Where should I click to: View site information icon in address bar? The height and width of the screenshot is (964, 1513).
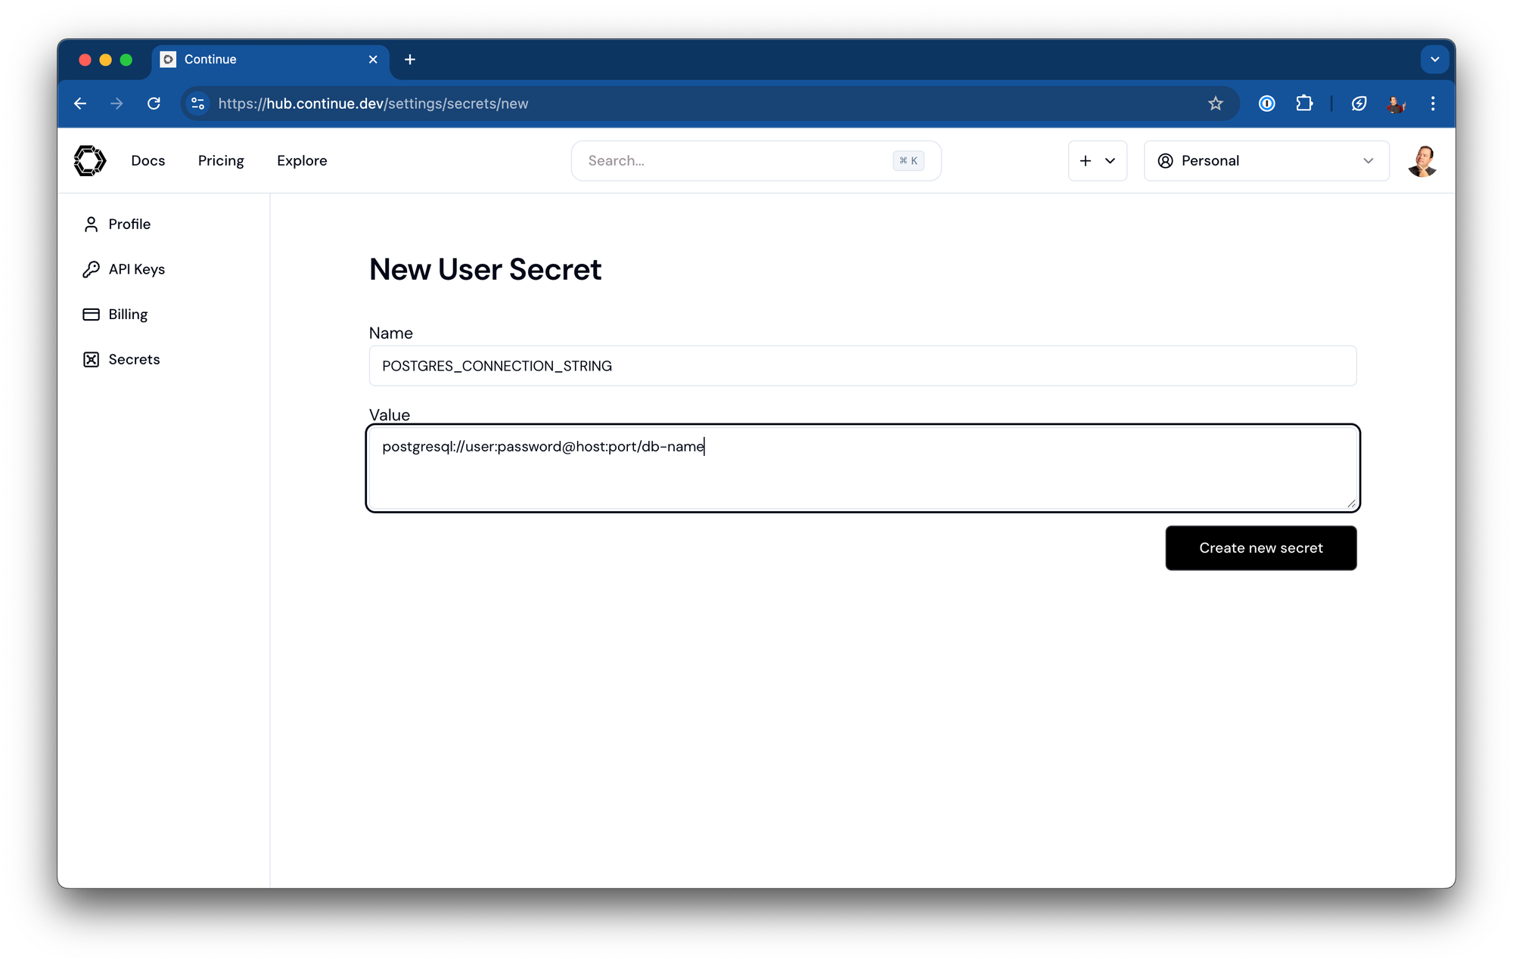click(198, 104)
